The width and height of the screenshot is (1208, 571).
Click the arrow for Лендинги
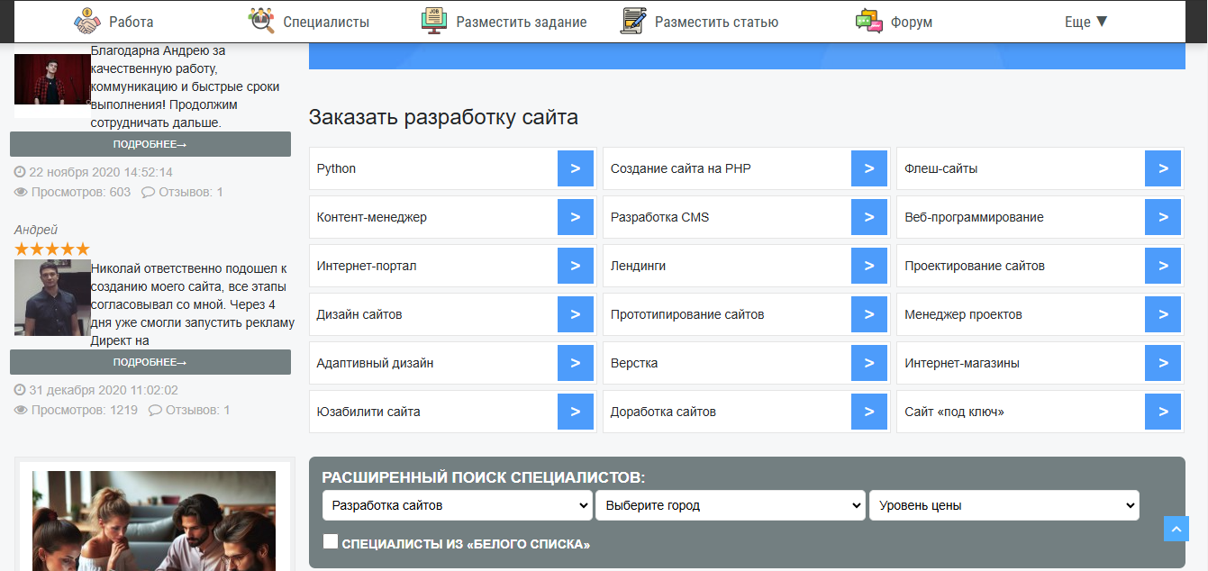(869, 266)
